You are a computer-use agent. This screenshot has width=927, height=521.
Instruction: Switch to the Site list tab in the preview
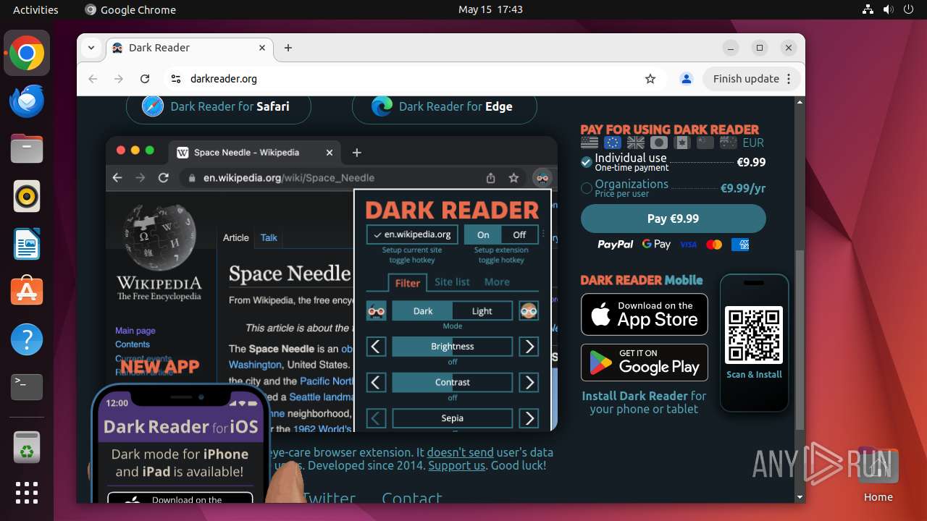(452, 282)
